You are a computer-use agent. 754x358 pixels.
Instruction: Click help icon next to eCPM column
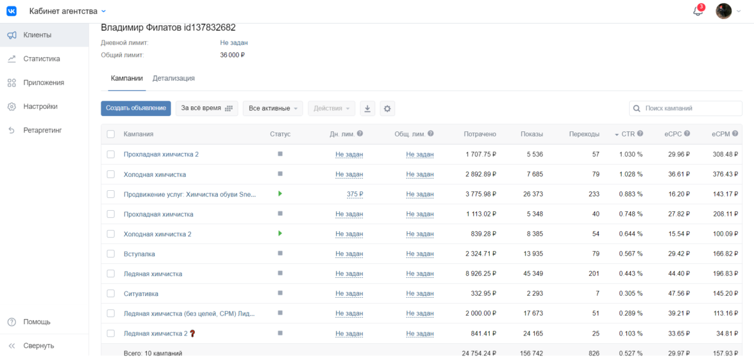tap(735, 134)
